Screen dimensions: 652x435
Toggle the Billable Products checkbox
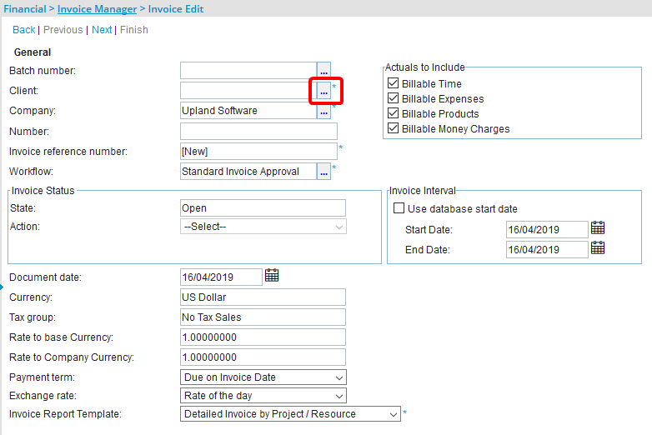click(x=394, y=114)
